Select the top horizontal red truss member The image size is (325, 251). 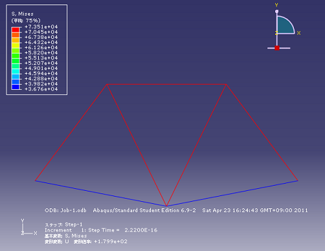166,84
